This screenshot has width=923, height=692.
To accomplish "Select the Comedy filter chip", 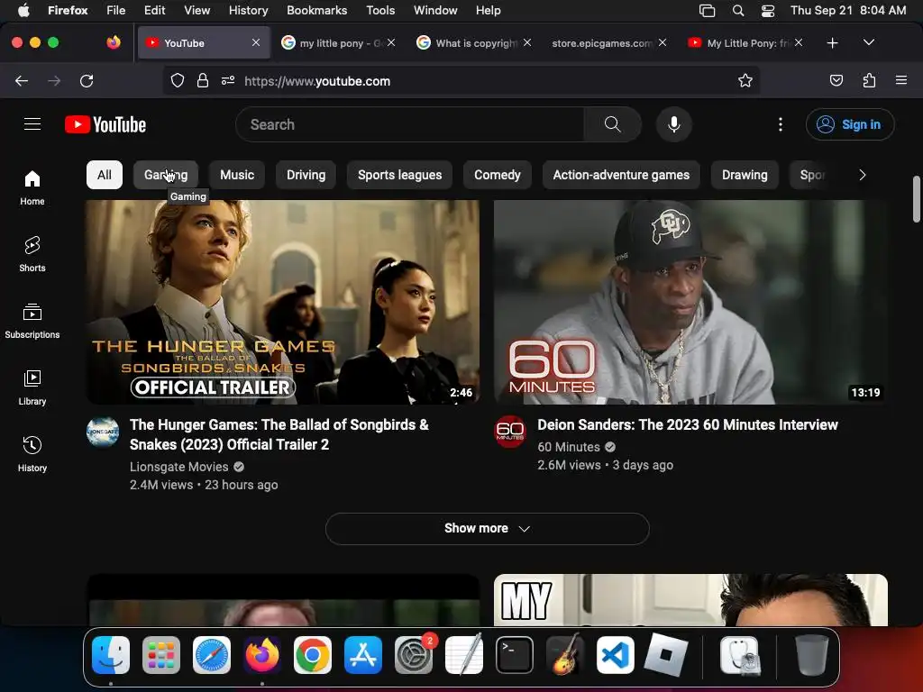I will click(x=498, y=175).
